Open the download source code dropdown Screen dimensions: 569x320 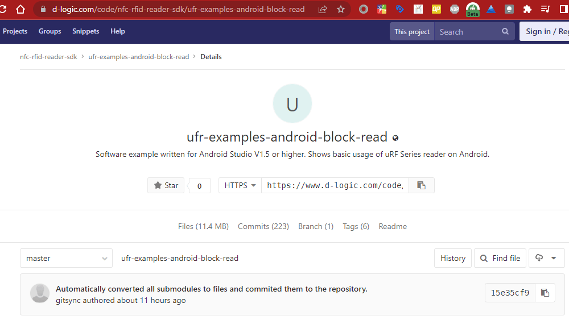click(546, 258)
